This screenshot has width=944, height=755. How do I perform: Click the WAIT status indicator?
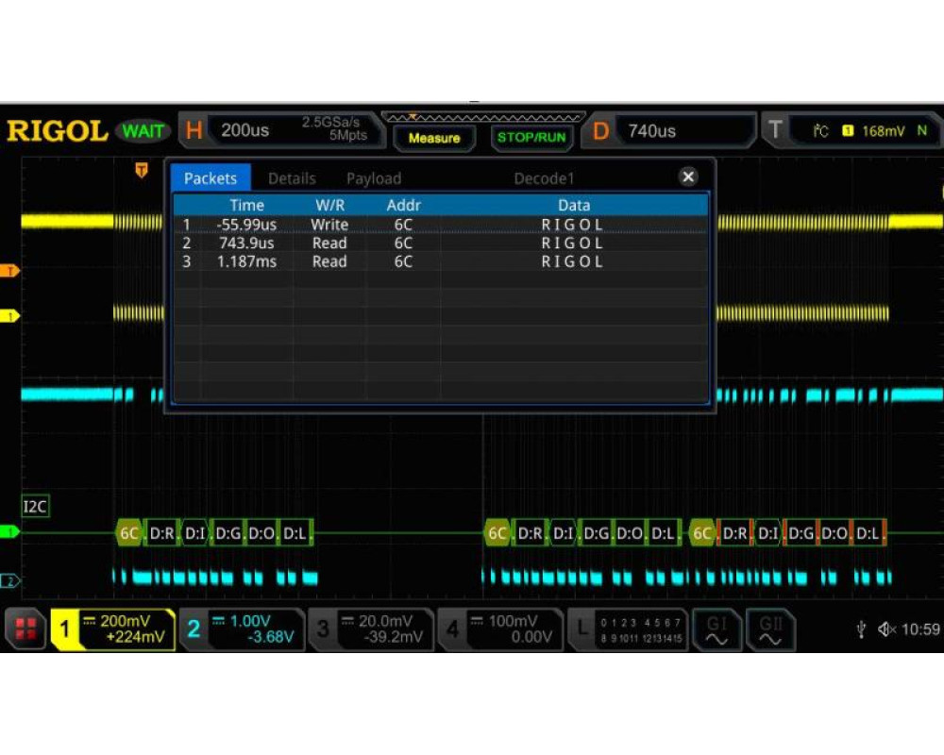coord(143,130)
